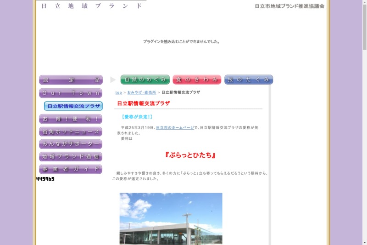Select the blue 技のたくみ tab
The image size is (367, 245).
tap(249, 80)
